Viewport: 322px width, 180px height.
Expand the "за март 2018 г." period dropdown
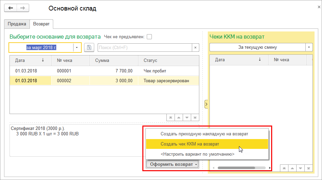point(77,48)
